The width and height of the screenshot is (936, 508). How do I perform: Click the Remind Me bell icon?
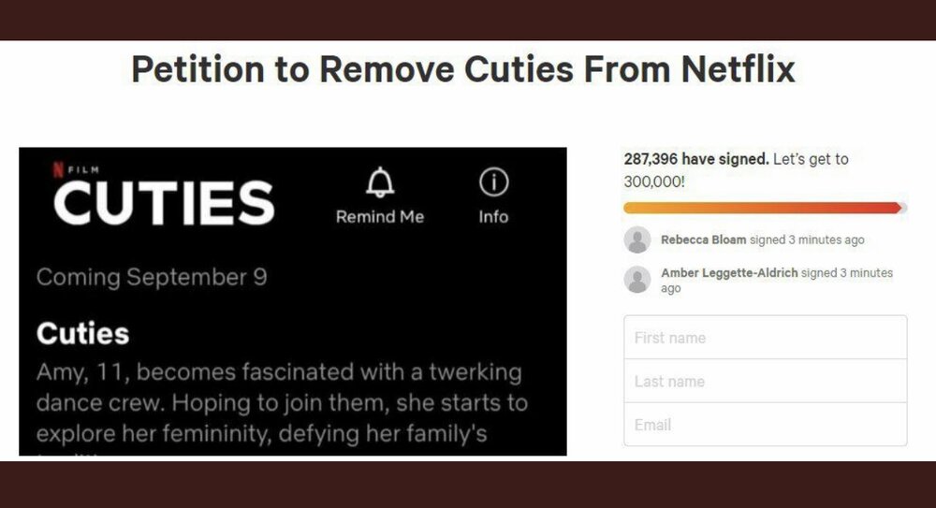pos(380,182)
